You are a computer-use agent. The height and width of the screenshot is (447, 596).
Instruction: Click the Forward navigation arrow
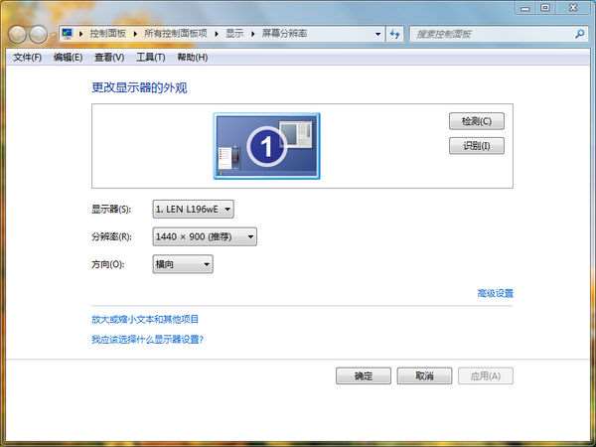(38, 35)
